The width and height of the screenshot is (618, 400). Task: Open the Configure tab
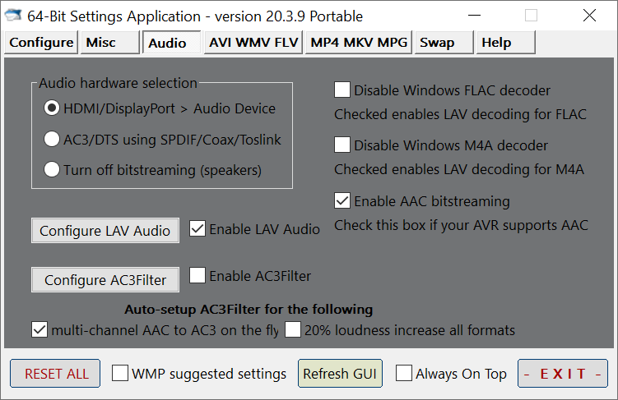tap(41, 43)
